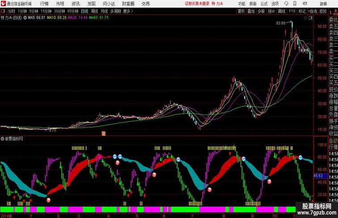Click the 股票指标网 indicator title

[14, 139]
